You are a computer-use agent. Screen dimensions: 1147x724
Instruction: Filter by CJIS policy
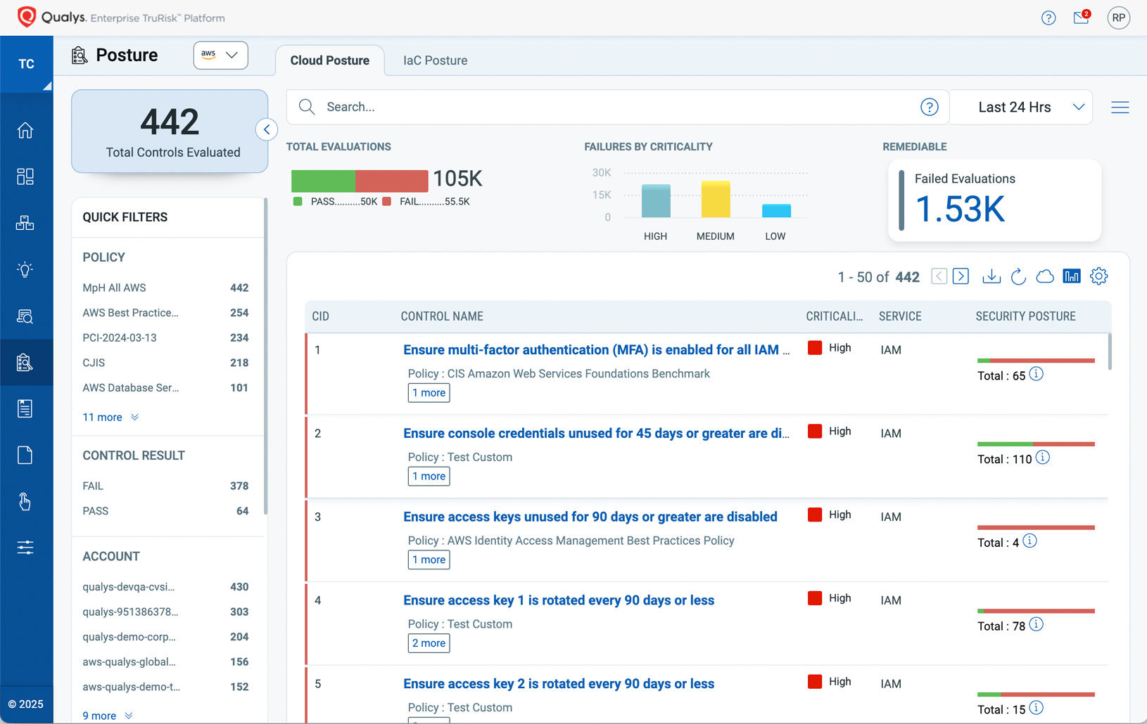point(165,363)
